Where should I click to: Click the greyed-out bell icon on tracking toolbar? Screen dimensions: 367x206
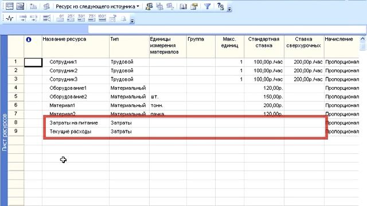tap(123, 18)
